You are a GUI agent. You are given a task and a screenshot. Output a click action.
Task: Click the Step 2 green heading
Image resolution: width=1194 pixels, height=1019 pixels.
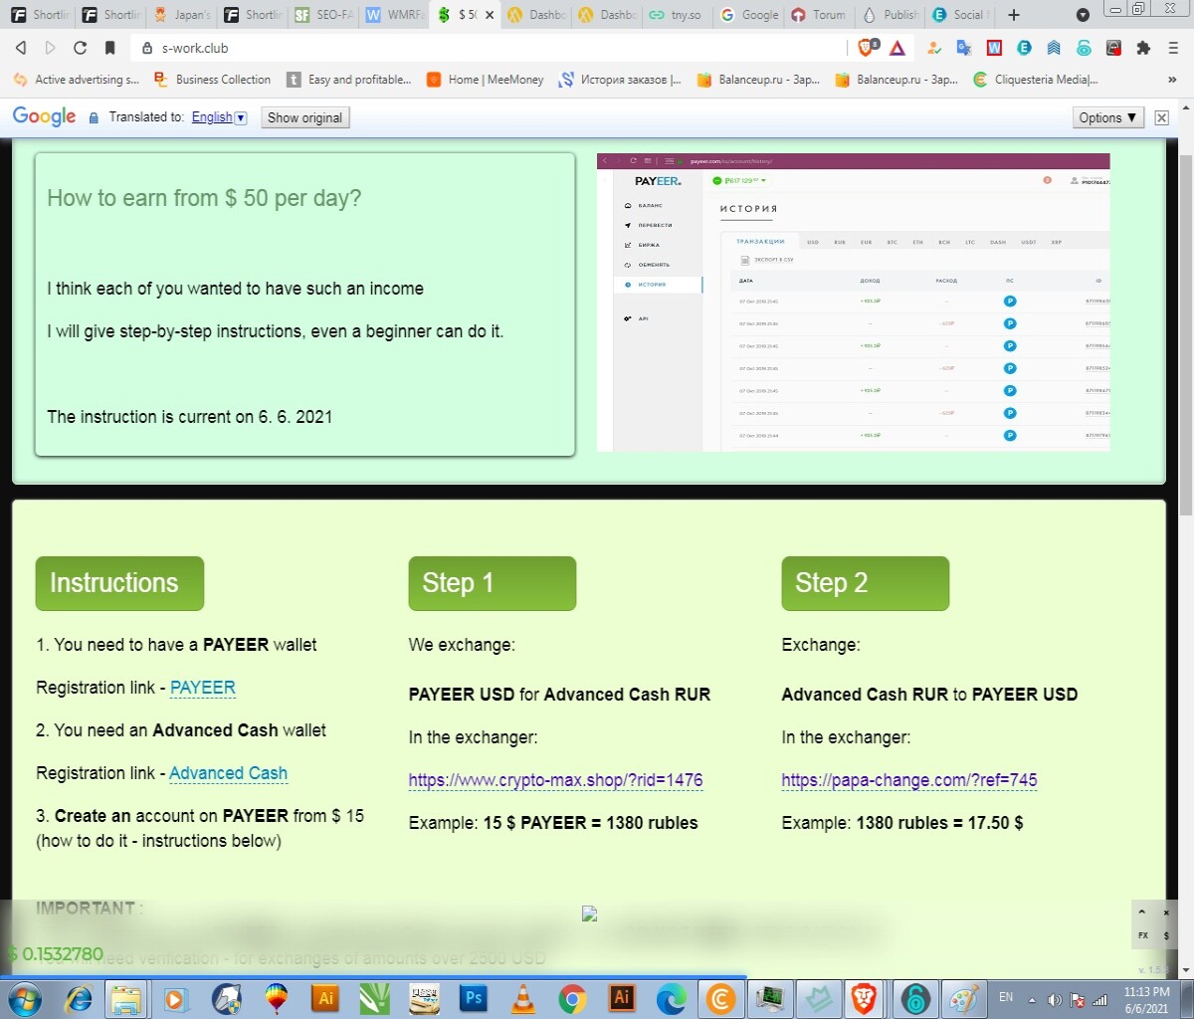[x=866, y=583]
